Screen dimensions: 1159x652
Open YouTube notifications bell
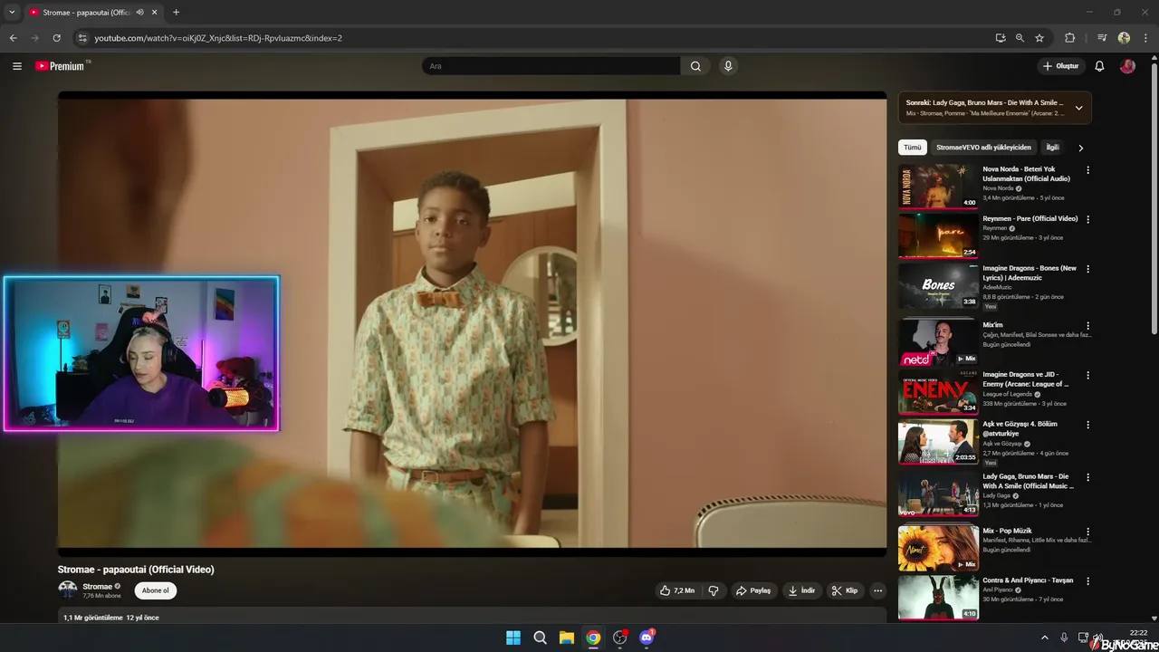click(1099, 66)
